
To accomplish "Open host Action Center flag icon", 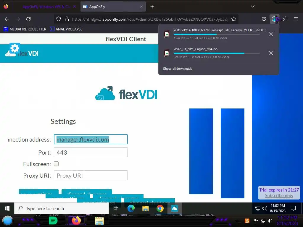I will (256, 220).
